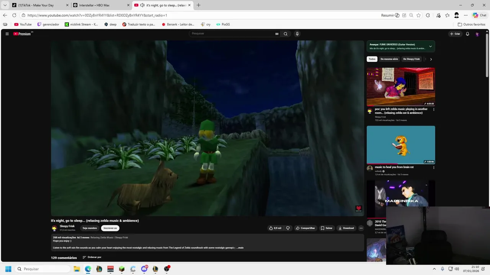Expand description with ...mais
This screenshot has height=275, width=490.
coord(240,247)
